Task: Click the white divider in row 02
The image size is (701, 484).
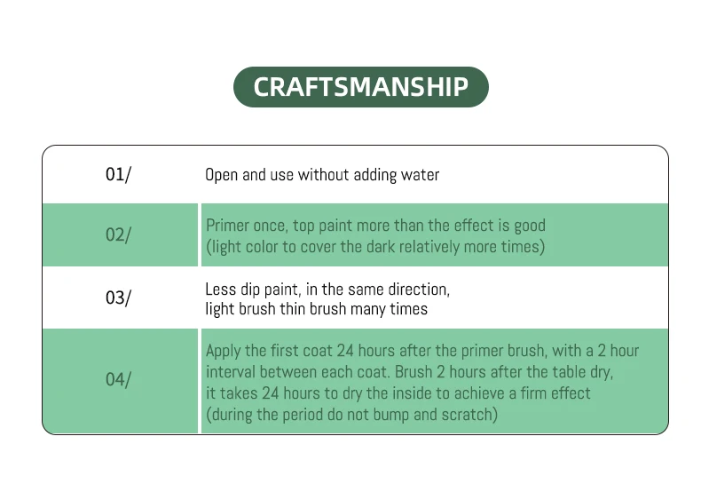Action: pyautogui.click(x=200, y=235)
